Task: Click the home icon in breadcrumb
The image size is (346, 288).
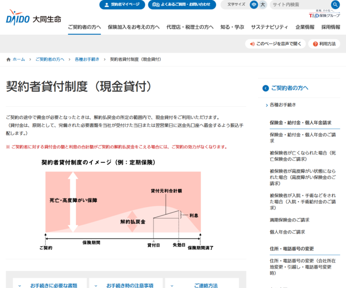Action: point(9,60)
